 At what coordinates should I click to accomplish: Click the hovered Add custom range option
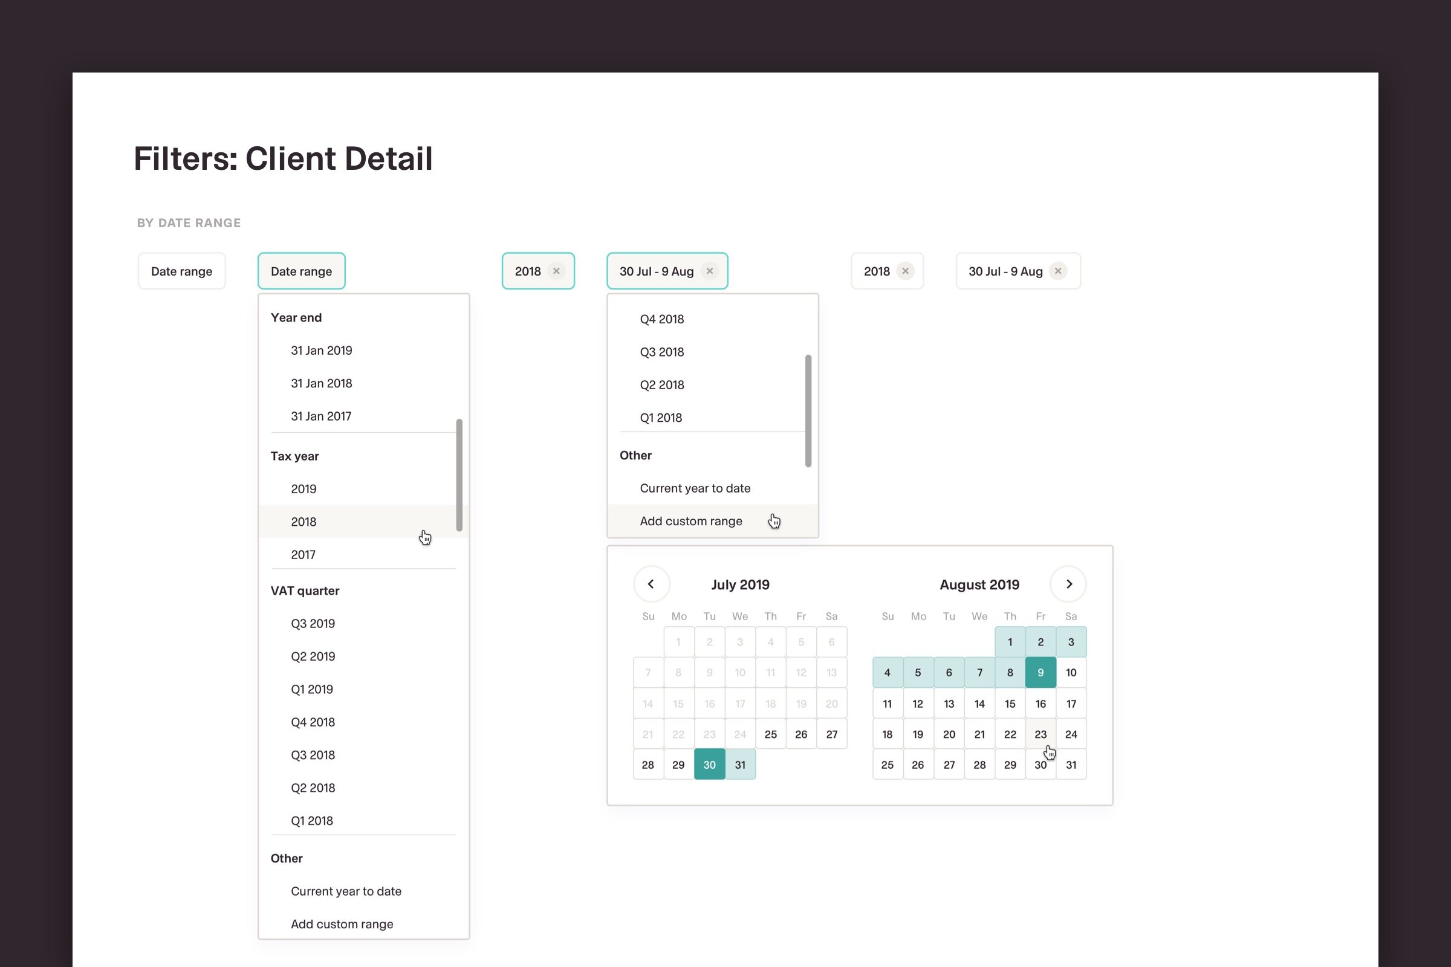(x=691, y=521)
